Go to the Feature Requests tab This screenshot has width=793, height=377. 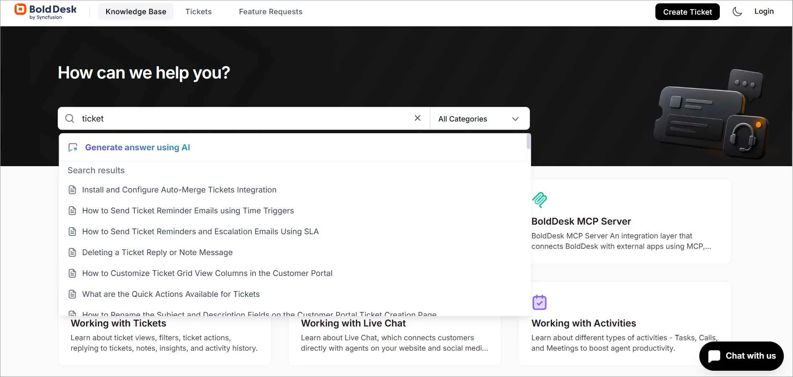pos(271,12)
